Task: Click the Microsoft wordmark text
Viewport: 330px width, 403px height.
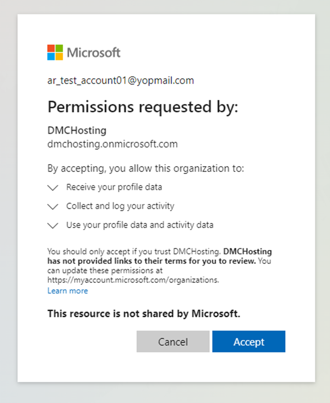Action: pyautogui.click(x=94, y=53)
